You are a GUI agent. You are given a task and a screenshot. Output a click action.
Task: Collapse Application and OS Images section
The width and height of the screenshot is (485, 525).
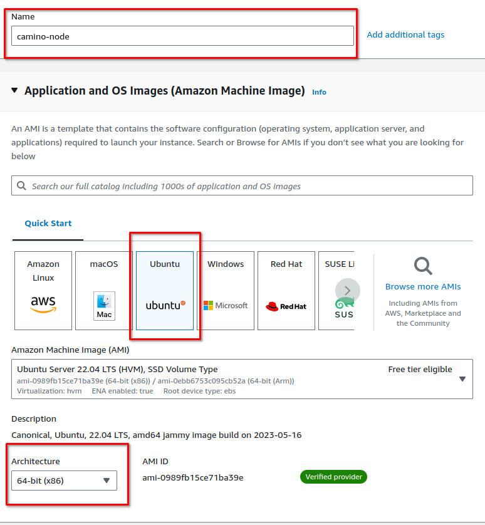[15, 91]
